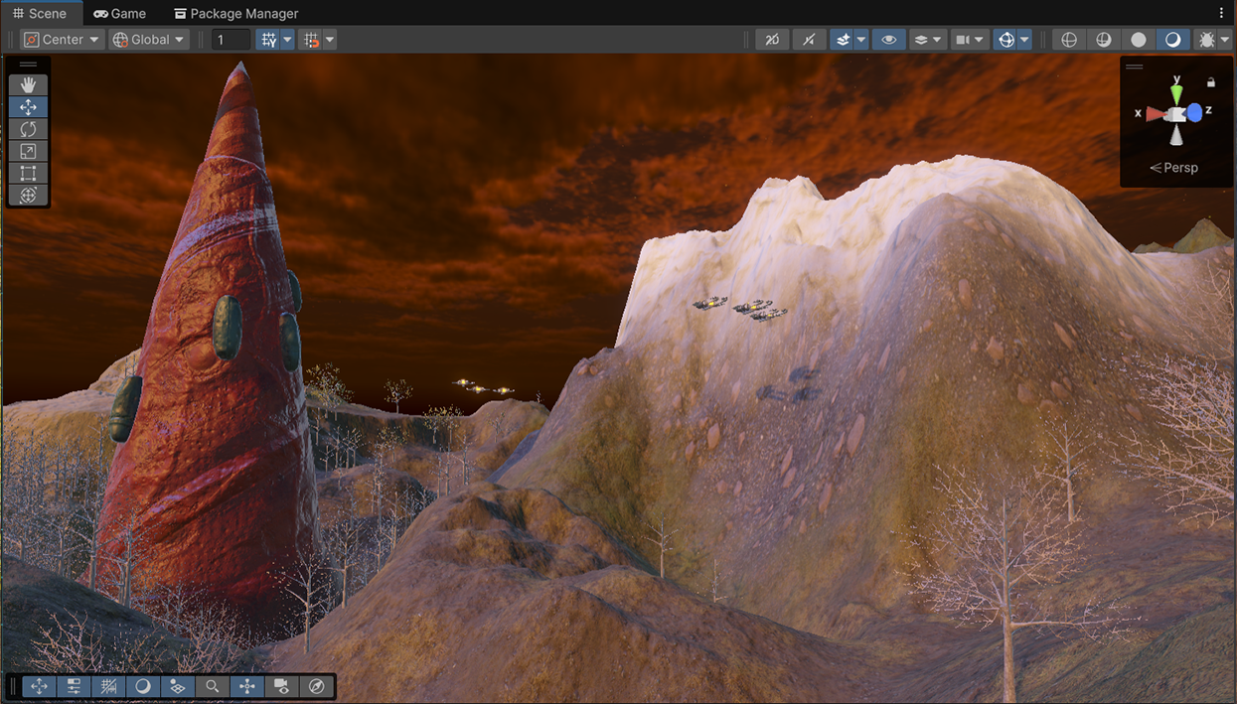1237x704 pixels.
Task: Open the Package Manager tab
Action: tap(235, 13)
